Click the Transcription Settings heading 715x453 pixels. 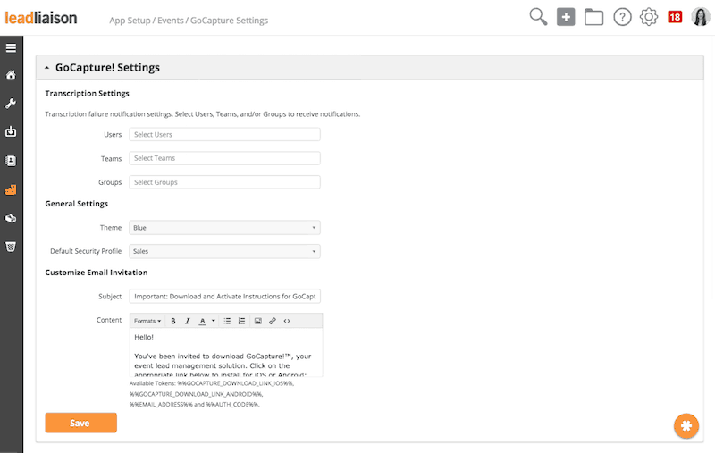point(87,94)
